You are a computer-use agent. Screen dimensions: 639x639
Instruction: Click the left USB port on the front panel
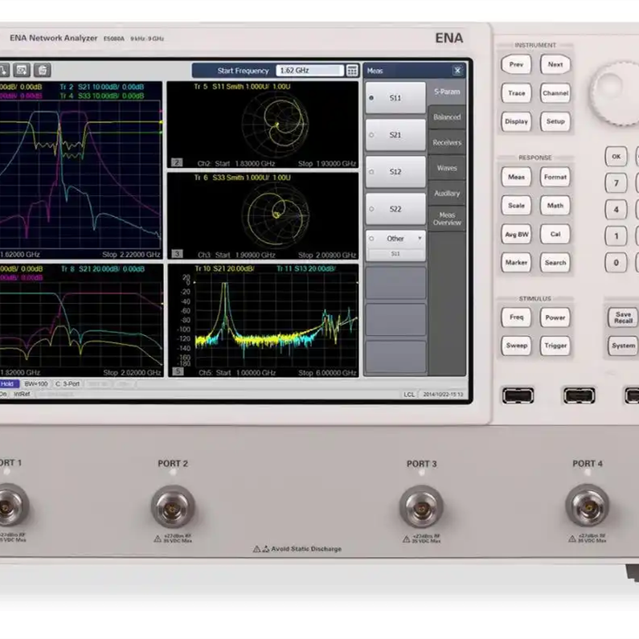point(518,395)
